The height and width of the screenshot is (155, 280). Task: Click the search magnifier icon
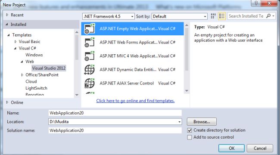(268, 16)
